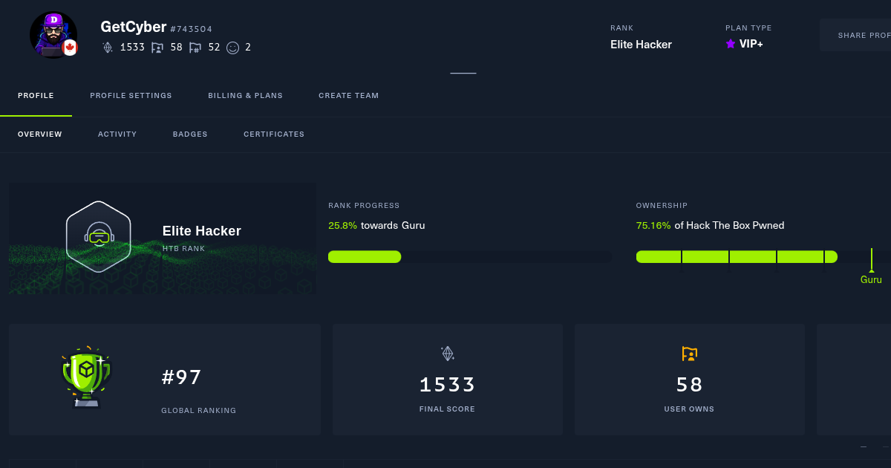The width and height of the screenshot is (891, 468).
Task: Click the User Owns label
Action: (x=689, y=409)
